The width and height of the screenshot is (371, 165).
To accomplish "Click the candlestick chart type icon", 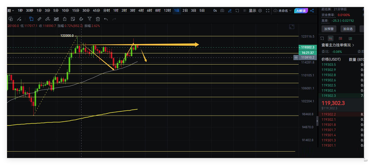I will pos(56,19).
